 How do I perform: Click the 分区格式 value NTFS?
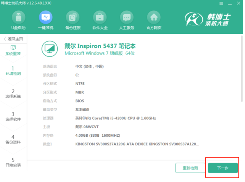click(80, 84)
